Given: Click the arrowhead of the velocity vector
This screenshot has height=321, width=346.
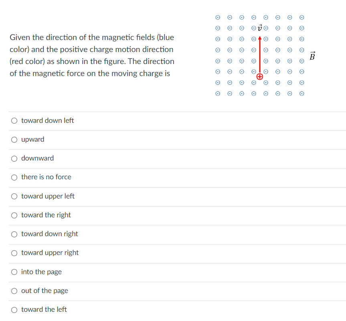Looking at the screenshot, I should (260, 37).
